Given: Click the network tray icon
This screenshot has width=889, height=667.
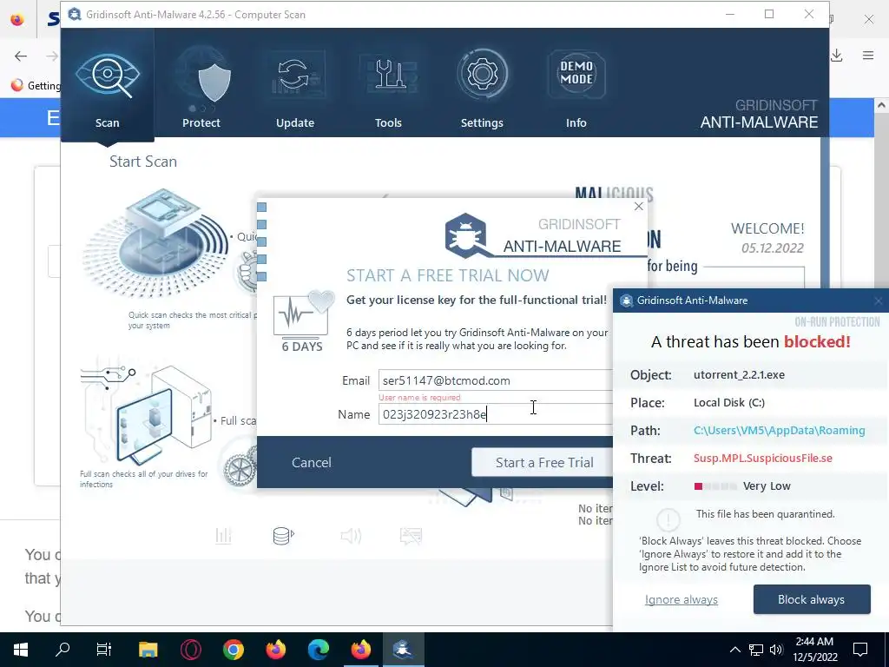Looking at the screenshot, I should click(756, 650).
